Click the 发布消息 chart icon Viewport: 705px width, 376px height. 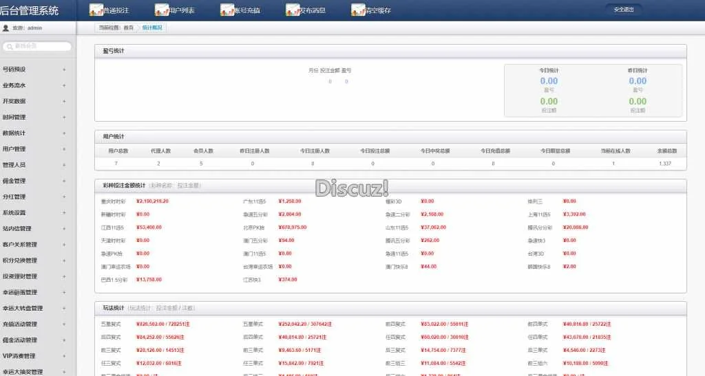[293, 10]
